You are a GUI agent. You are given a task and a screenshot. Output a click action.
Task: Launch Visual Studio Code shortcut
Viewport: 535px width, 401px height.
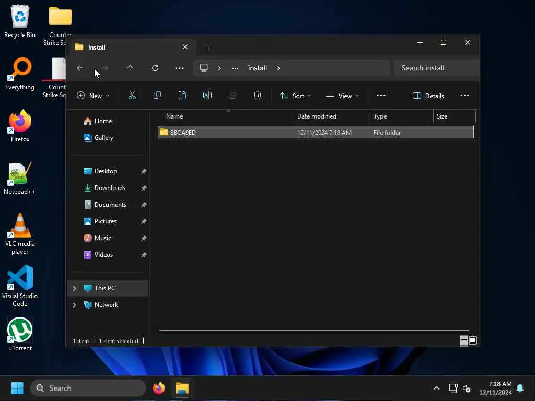20,287
